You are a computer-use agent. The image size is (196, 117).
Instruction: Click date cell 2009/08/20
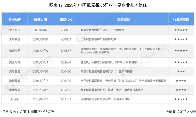pos(40,39)
